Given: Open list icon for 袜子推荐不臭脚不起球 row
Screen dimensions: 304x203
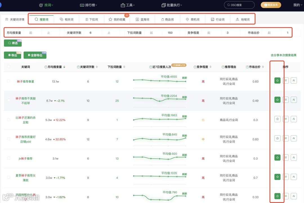Looking at the screenshot, I should [x=286, y=100].
